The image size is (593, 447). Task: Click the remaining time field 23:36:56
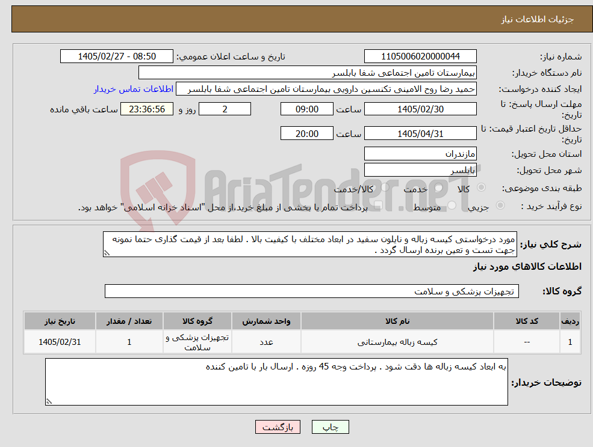click(147, 109)
